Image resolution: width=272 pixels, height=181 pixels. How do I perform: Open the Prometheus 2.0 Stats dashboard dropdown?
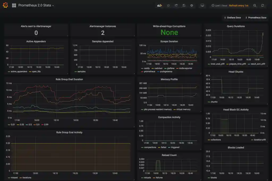36,5
